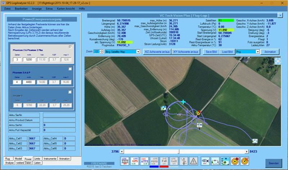This screenshot has width=288, height=170.
Task: Switch to the Animation tab at bottom left
Action: pyautogui.click(x=64, y=159)
